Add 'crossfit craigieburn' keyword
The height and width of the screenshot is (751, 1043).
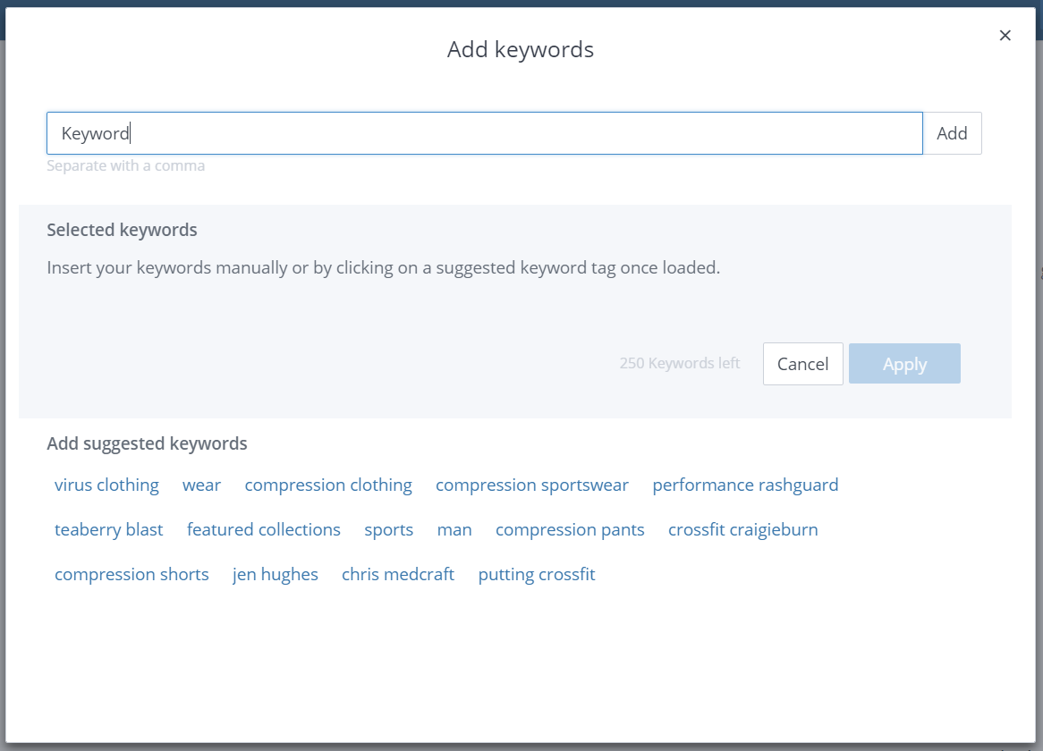point(742,529)
